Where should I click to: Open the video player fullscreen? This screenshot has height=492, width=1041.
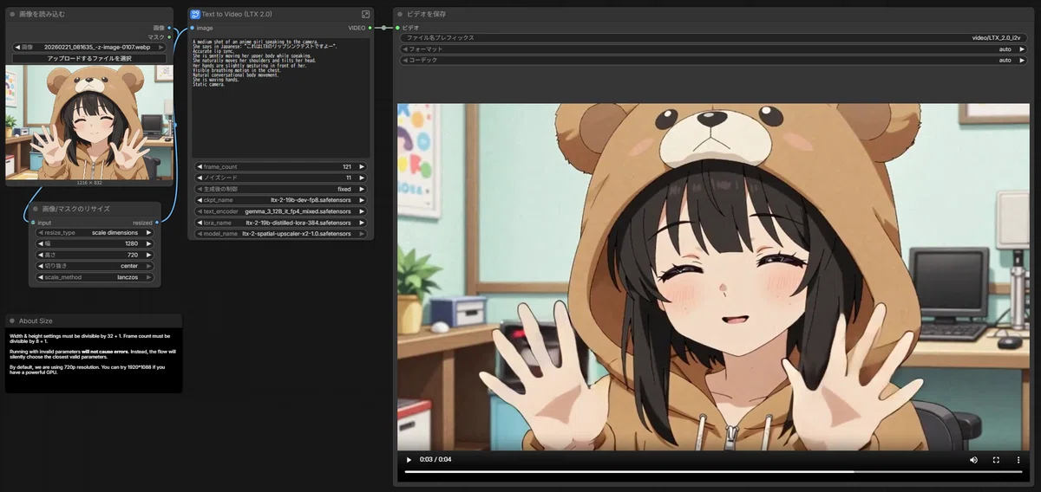pyautogui.click(x=996, y=459)
